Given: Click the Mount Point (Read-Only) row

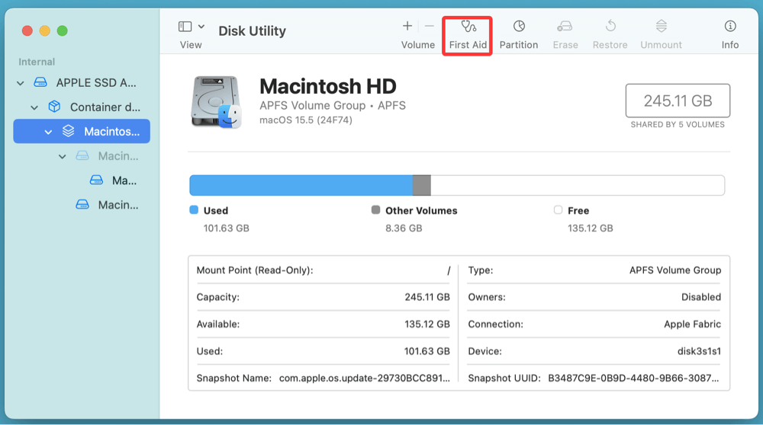Looking at the screenshot, I should pyautogui.click(x=323, y=270).
